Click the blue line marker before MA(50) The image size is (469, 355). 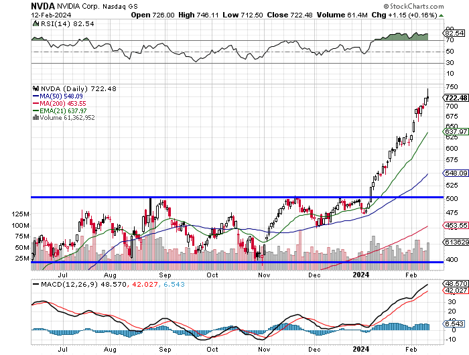click(36, 96)
